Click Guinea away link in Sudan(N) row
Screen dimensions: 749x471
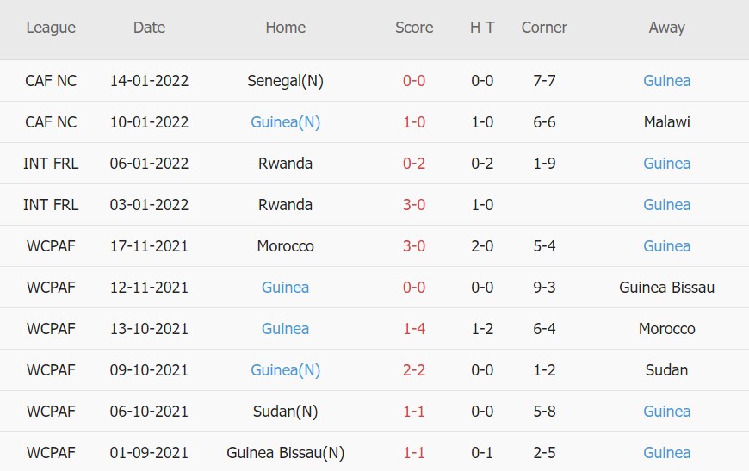666,412
